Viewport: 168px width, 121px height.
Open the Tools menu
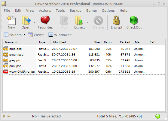[60, 11]
